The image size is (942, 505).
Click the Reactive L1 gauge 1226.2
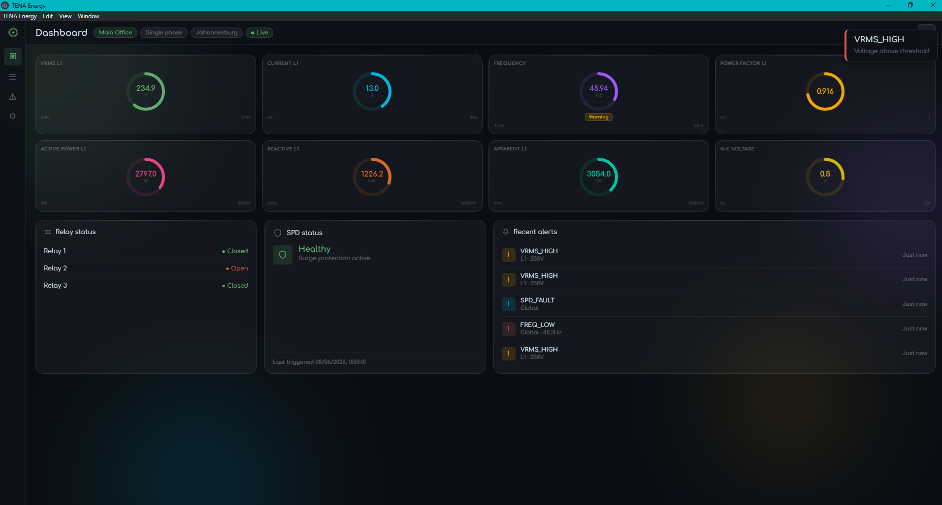coord(372,177)
